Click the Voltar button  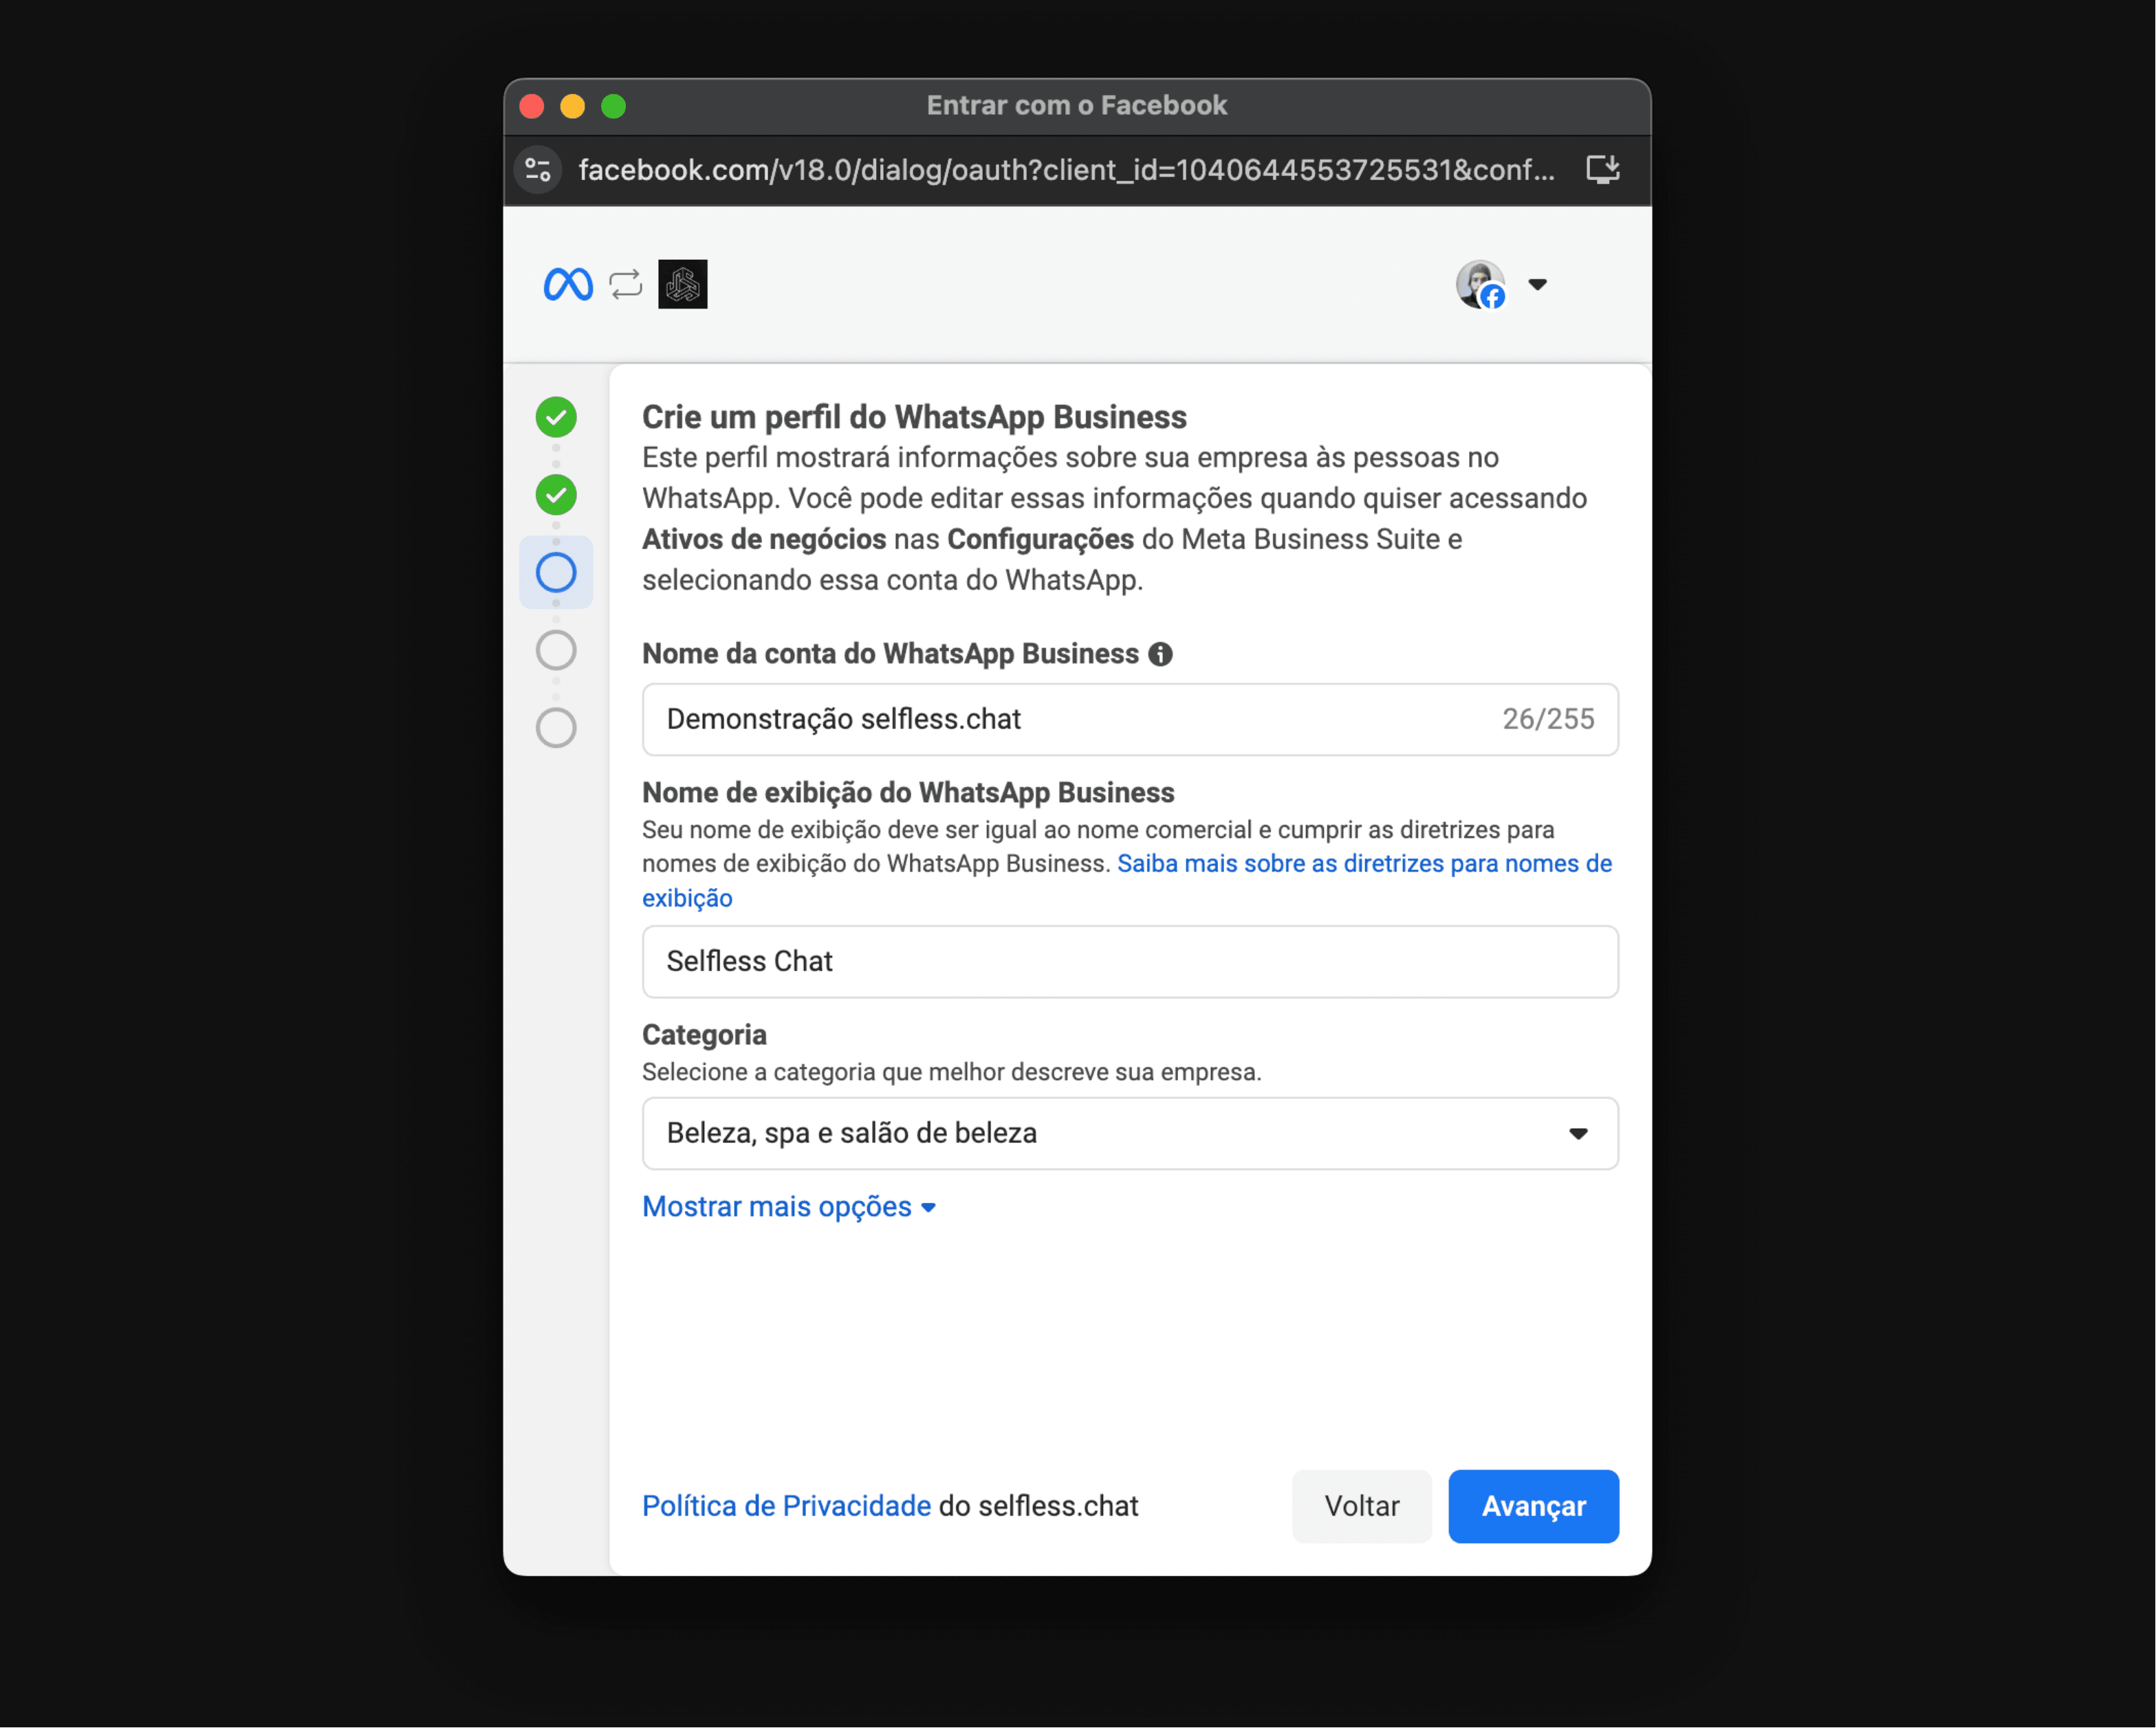(x=1362, y=1506)
